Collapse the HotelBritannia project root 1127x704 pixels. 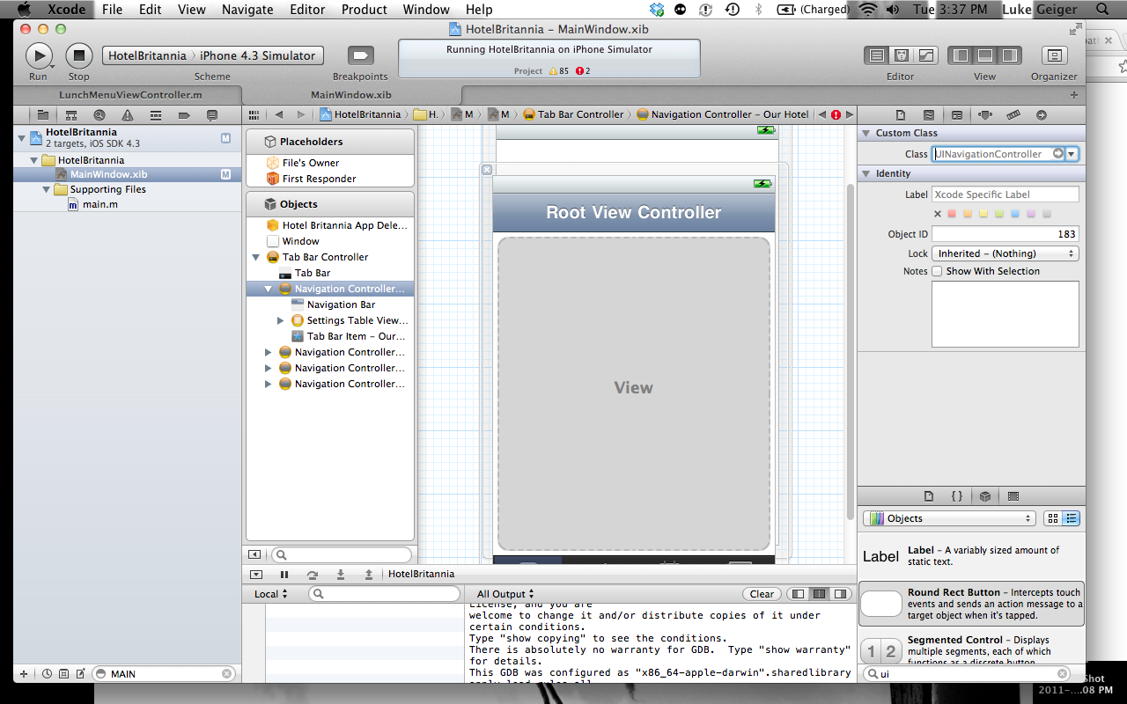click(23, 137)
